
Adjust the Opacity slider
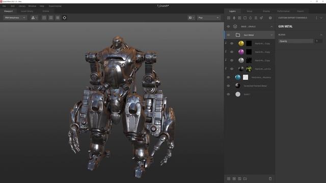295,41
